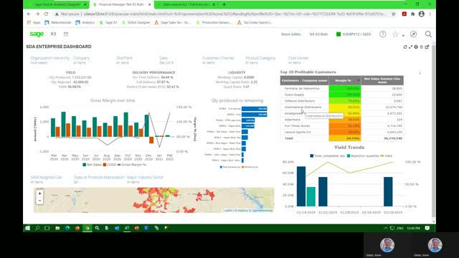Toggle Gross Margin % legend entry
The image size is (459, 258).
click(x=132, y=165)
